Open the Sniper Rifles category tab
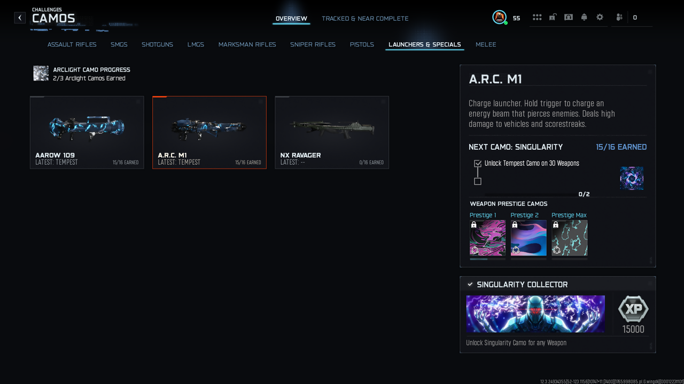 click(x=313, y=44)
